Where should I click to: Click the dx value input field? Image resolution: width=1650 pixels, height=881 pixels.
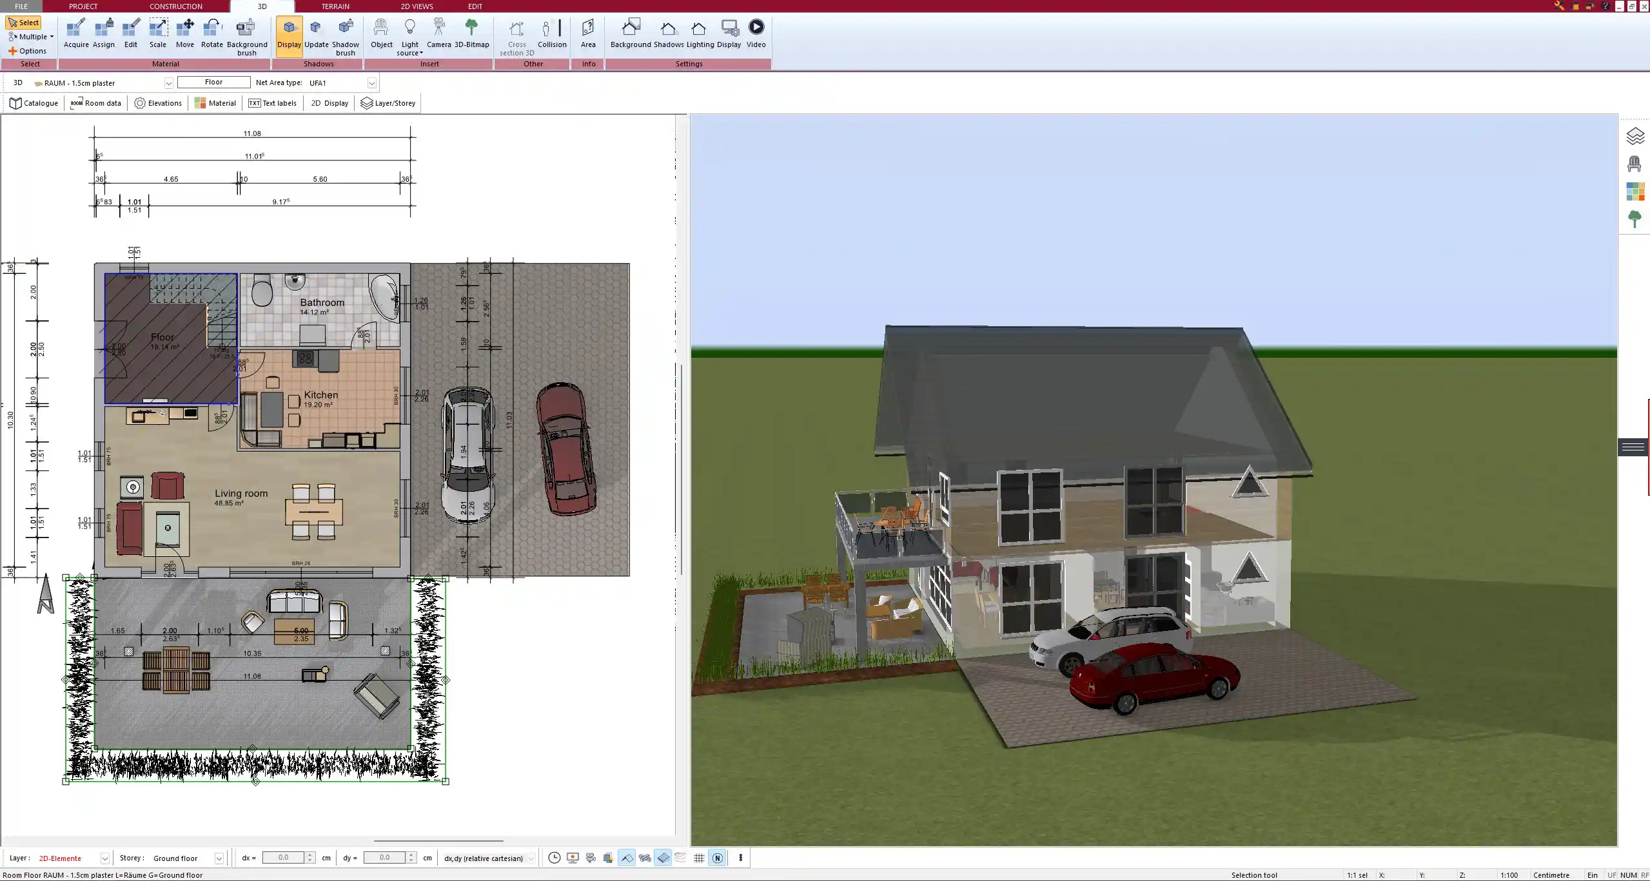click(x=283, y=858)
